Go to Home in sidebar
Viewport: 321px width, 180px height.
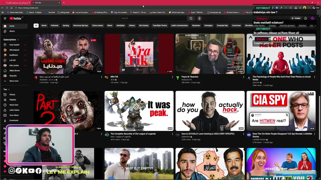(15, 26)
